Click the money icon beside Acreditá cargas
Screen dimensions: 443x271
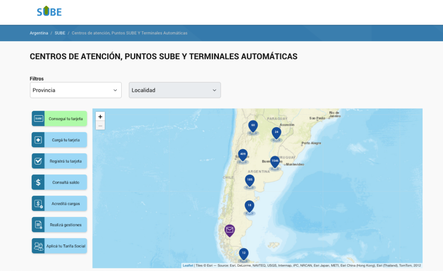[38, 203]
